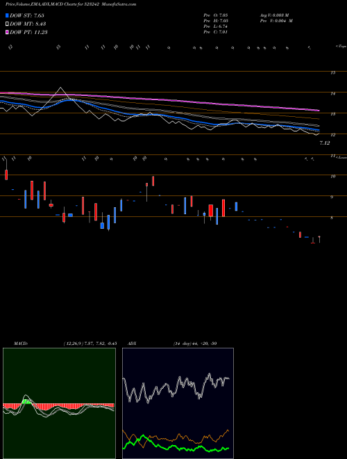Click the 'Pre O: 7.05' value
This screenshot has width=347, height=459.
(x=216, y=15)
